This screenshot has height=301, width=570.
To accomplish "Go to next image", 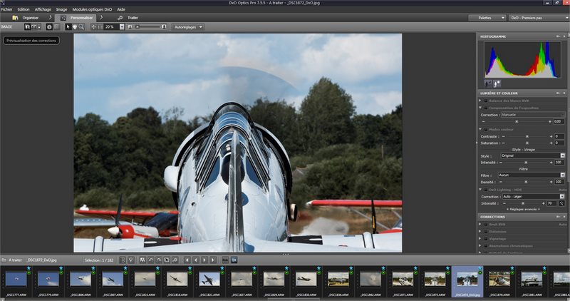I will coord(204,260).
